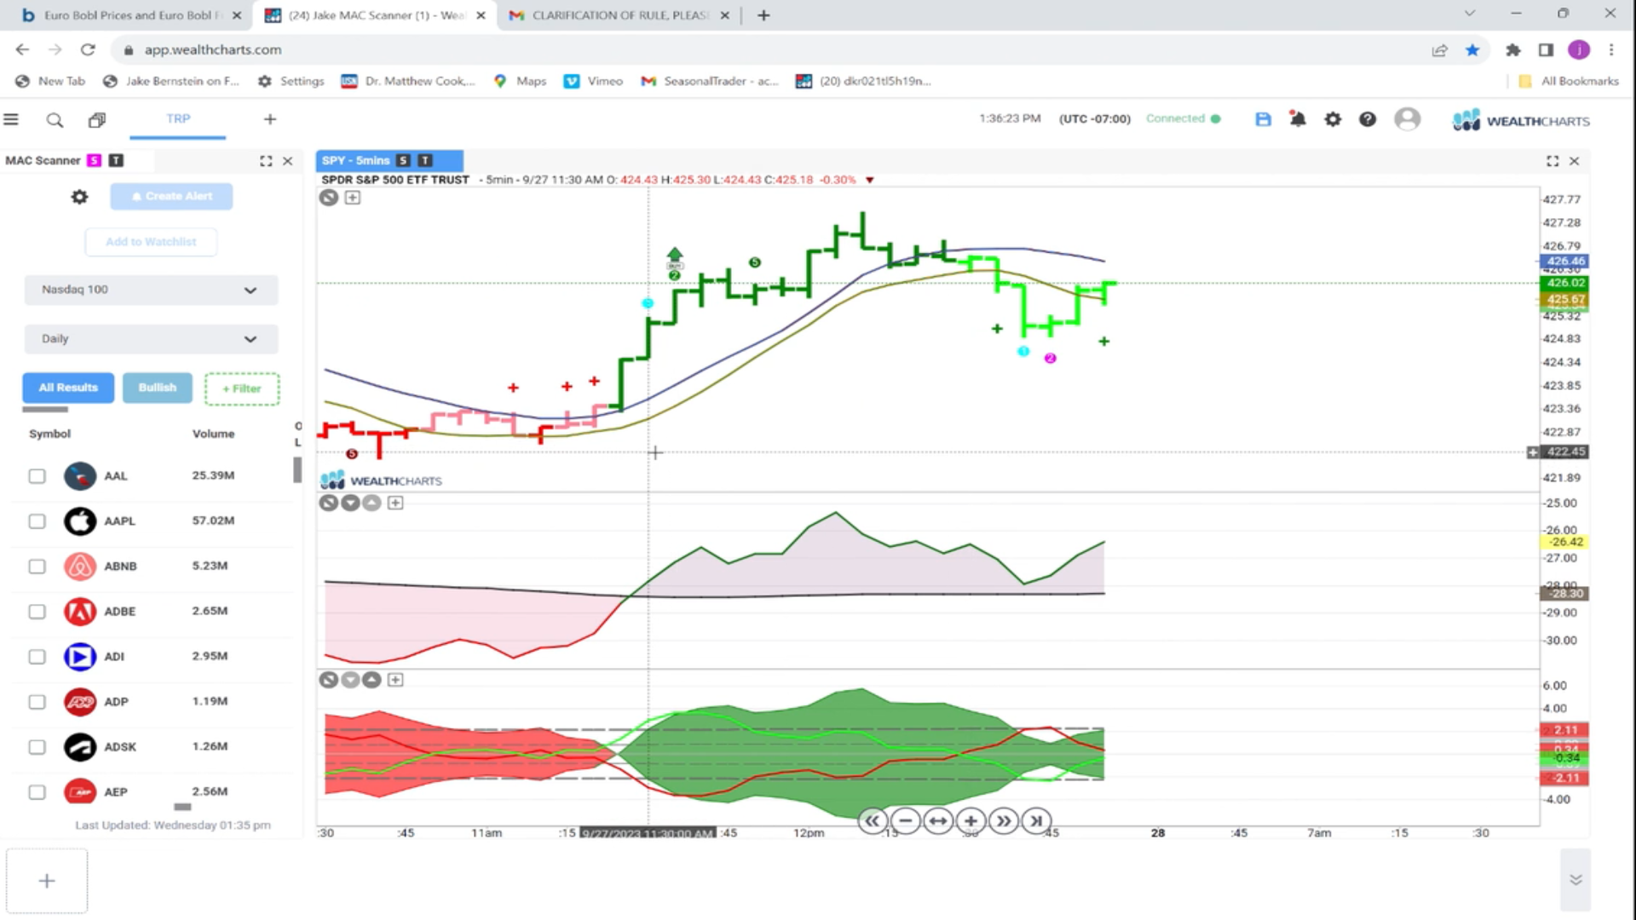Viewport: 1636px width, 920px height.
Task: Show All Results in scanner
Action: 68,388
